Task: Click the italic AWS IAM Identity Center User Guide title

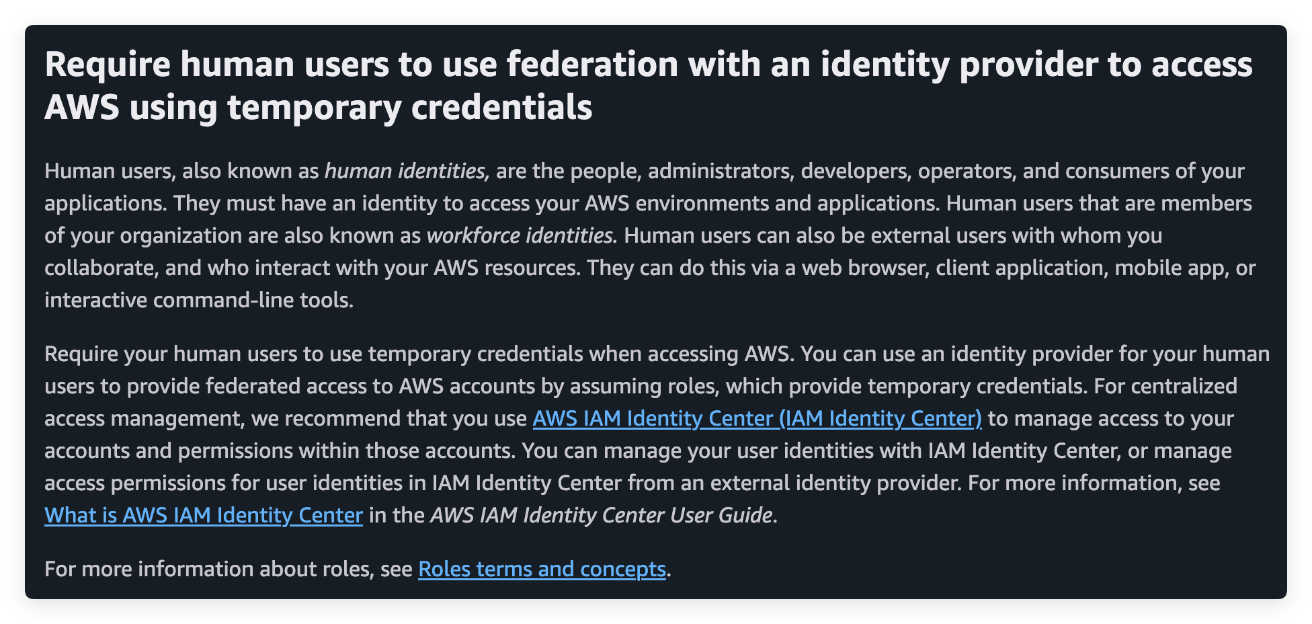Action: [601, 516]
